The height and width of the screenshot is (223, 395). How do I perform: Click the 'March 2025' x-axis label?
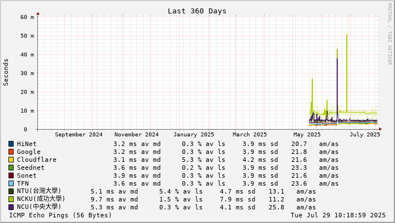click(250, 134)
